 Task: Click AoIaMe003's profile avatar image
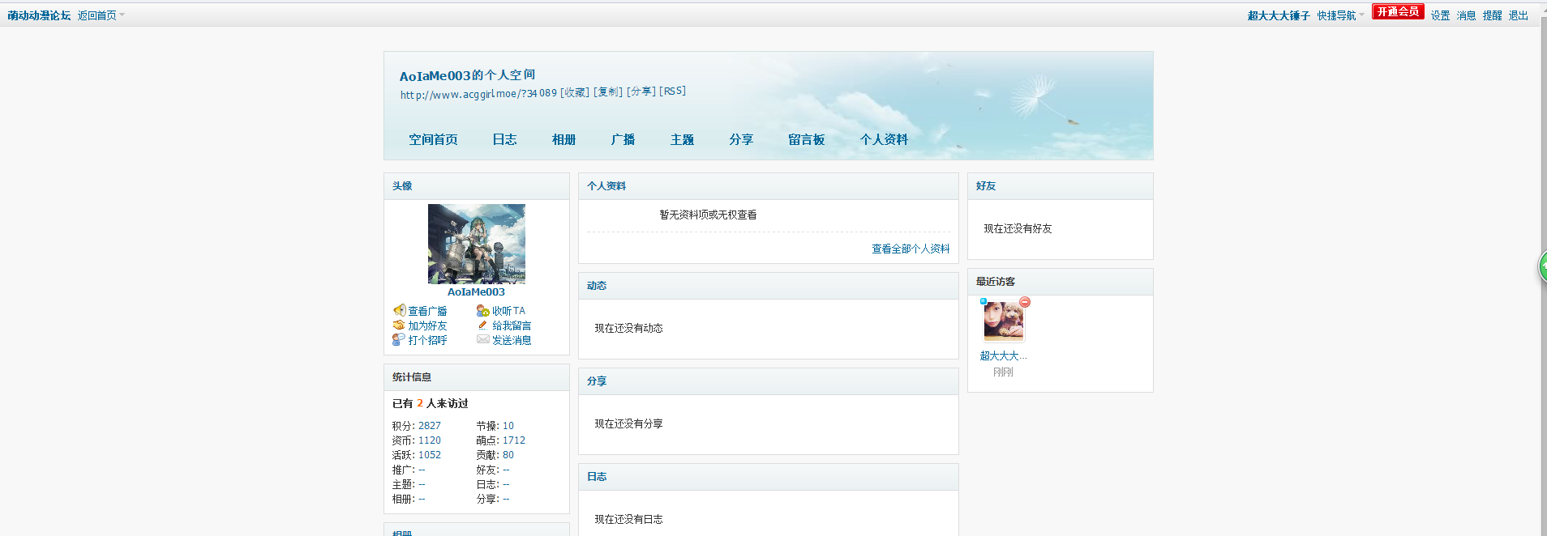[477, 244]
